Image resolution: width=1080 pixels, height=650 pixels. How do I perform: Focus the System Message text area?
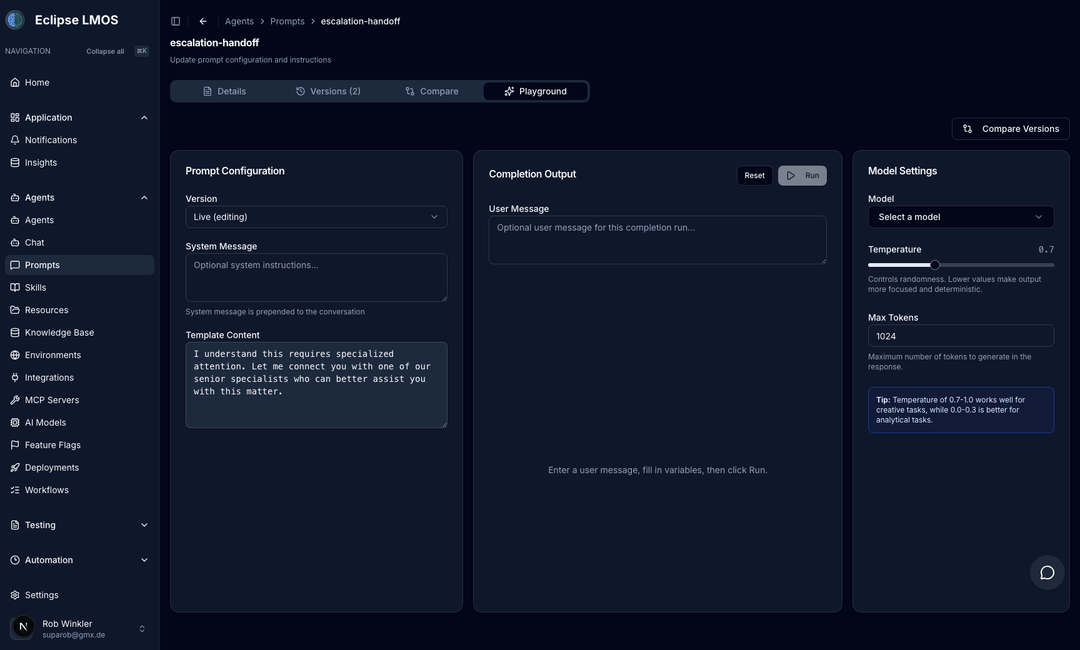316,277
